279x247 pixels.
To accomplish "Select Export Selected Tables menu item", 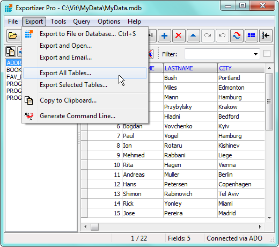I will point(85,85).
